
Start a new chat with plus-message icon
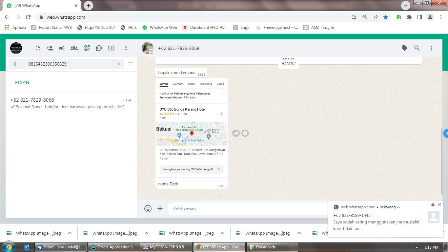coord(111,48)
